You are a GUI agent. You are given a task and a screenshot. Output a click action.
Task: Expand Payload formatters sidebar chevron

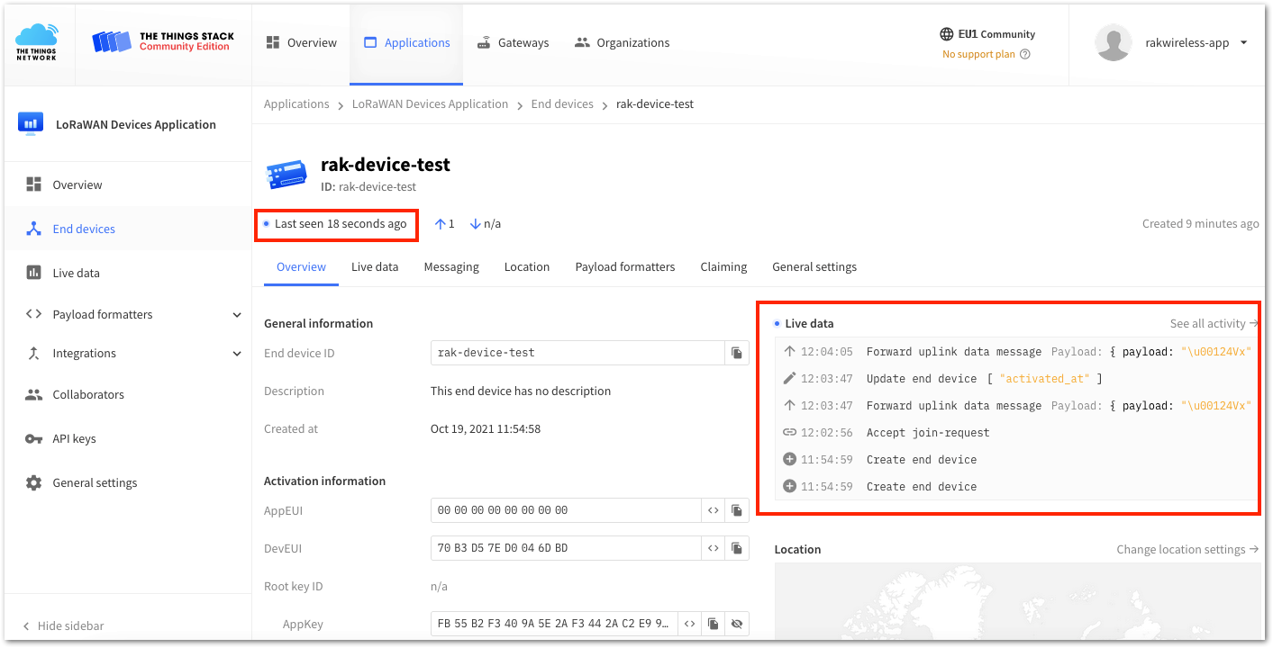coord(237,315)
